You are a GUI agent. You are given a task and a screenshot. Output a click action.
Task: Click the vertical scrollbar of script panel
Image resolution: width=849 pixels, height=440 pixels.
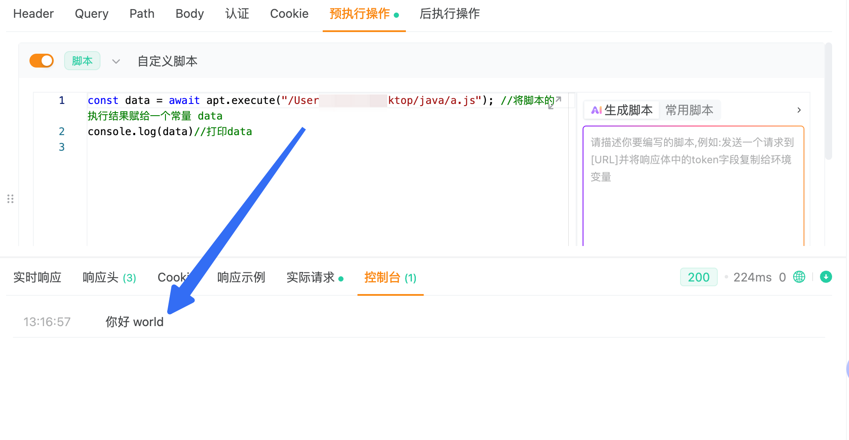[x=828, y=102]
